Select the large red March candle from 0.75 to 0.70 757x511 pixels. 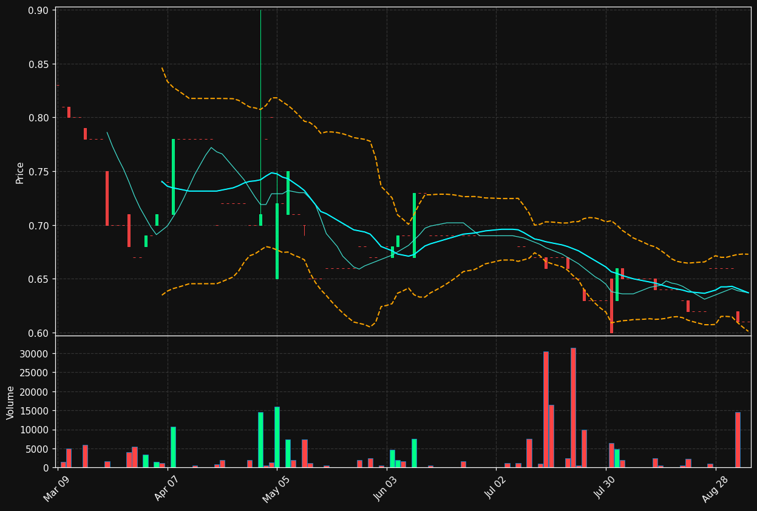point(107,198)
